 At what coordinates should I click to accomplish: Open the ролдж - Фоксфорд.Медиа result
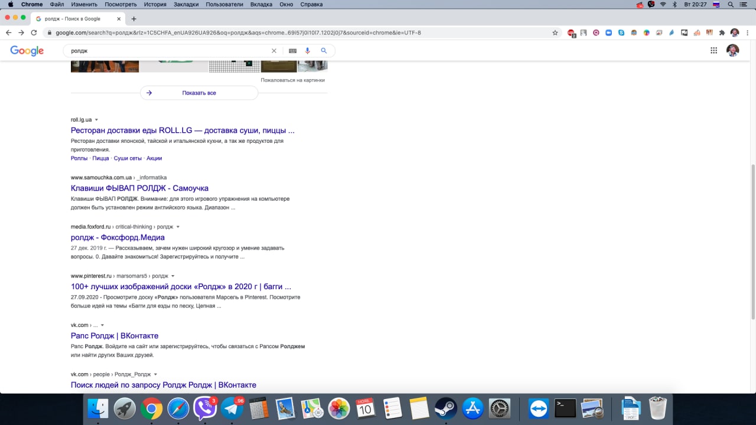[x=118, y=237]
